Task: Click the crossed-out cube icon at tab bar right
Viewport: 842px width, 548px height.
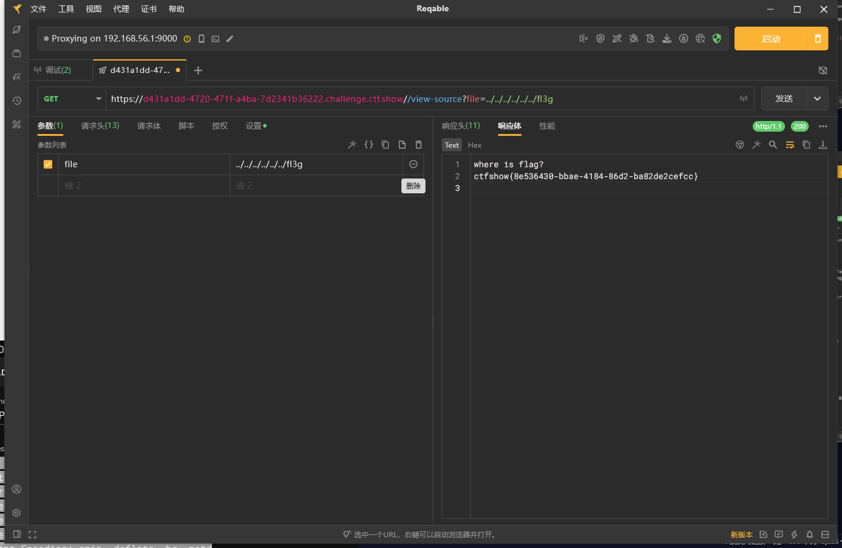Action: 823,70
